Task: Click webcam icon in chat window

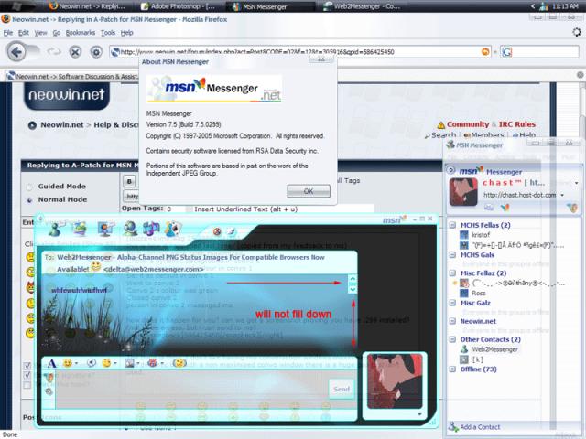Action: (x=130, y=229)
